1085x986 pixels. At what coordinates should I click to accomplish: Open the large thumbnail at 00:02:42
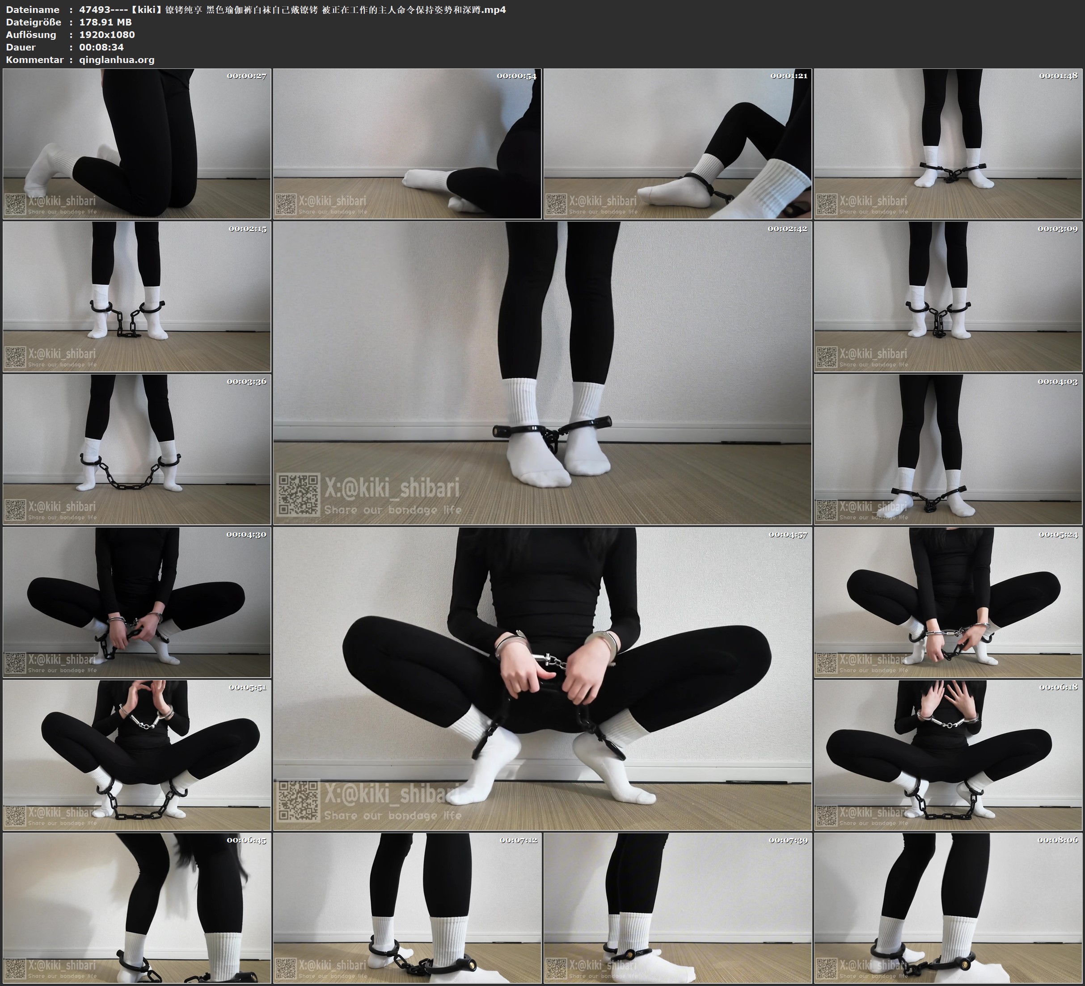tap(542, 372)
